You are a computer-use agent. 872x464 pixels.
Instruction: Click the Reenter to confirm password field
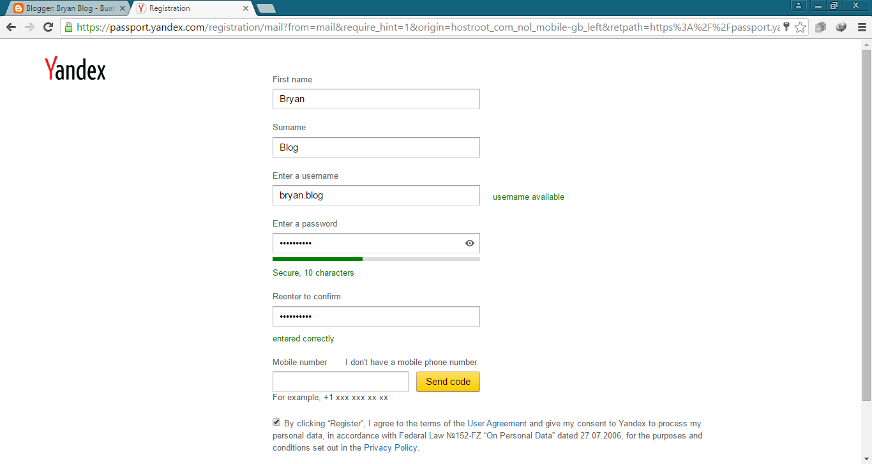pyautogui.click(x=376, y=317)
